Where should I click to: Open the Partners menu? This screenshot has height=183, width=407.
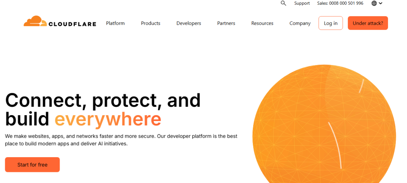[226, 23]
